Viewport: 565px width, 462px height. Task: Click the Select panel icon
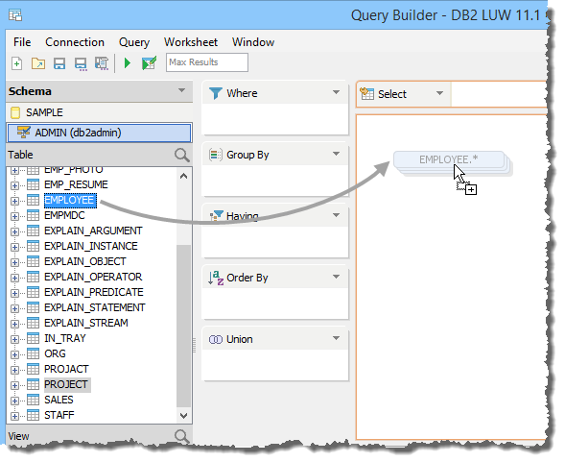tap(366, 93)
